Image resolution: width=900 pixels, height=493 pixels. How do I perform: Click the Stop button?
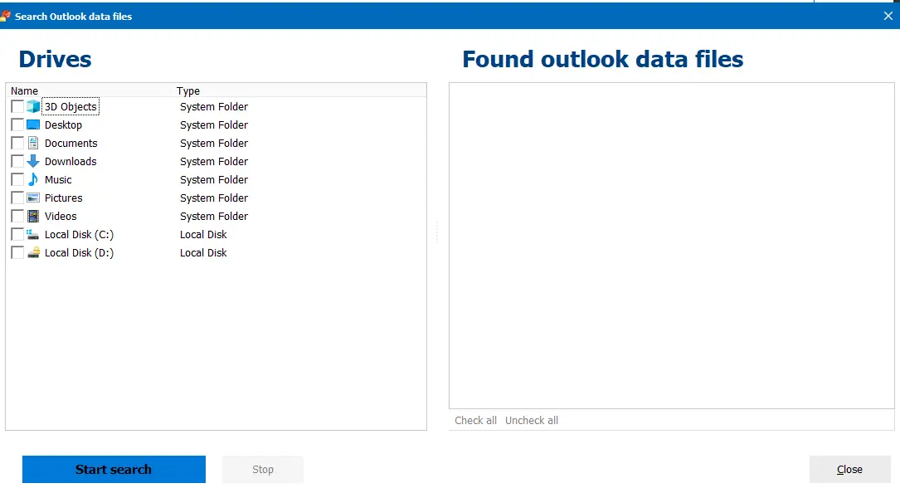tap(262, 469)
